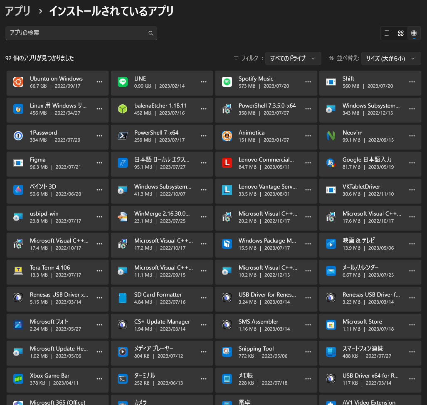Click the Tera Term 4.106 icon
427x405 pixels.
[18, 271]
